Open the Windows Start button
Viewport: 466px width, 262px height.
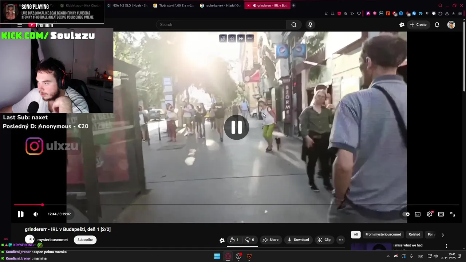217,256
